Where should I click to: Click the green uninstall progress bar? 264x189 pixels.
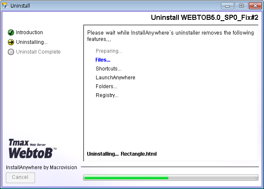point(171,177)
